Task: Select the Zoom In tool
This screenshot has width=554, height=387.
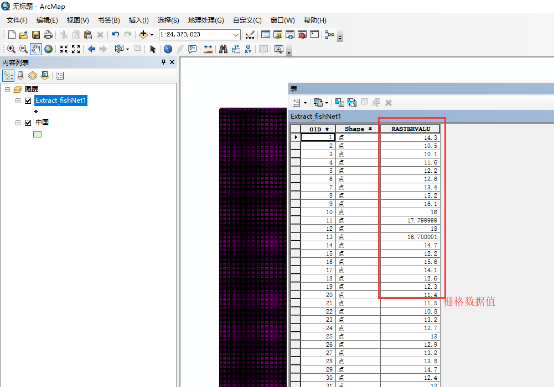Action: (11, 49)
